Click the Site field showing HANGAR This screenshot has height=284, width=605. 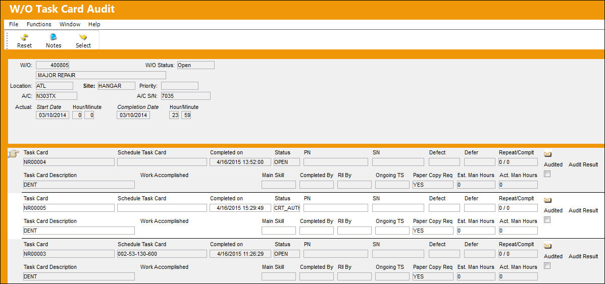pos(117,86)
